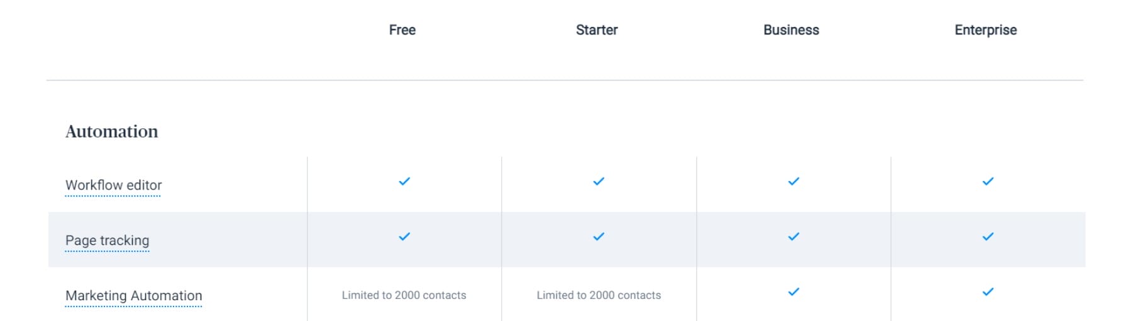The height and width of the screenshot is (321, 1132).
Task: Select the Free plan column header
Action: coord(402,30)
